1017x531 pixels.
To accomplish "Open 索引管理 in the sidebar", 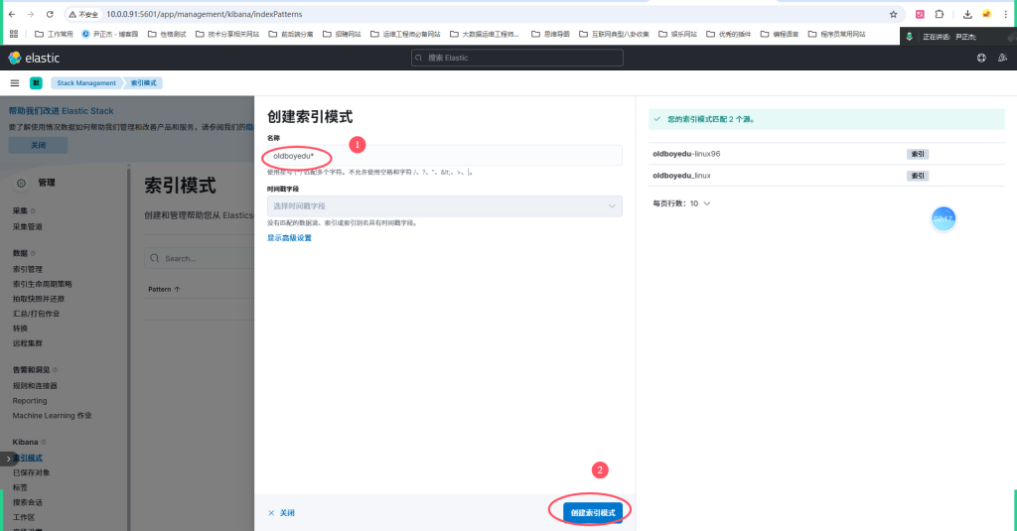I will point(28,269).
